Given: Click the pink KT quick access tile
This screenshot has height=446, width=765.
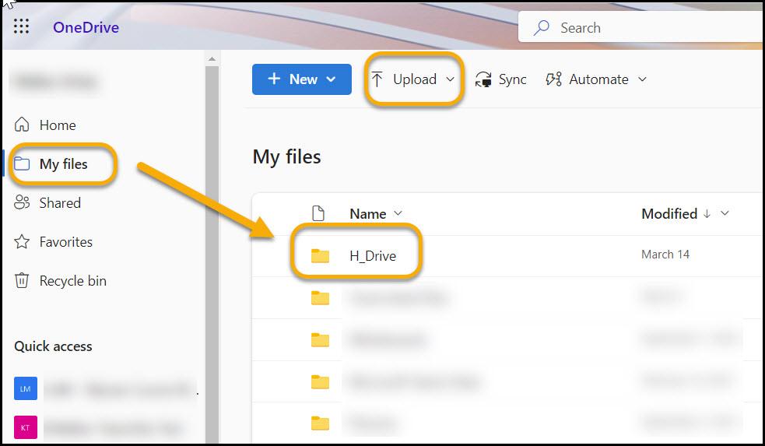Looking at the screenshot, I should [25, 427].
